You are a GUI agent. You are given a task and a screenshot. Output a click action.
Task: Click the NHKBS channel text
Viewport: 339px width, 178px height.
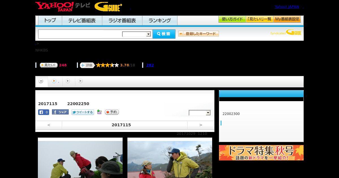[42, 50]
